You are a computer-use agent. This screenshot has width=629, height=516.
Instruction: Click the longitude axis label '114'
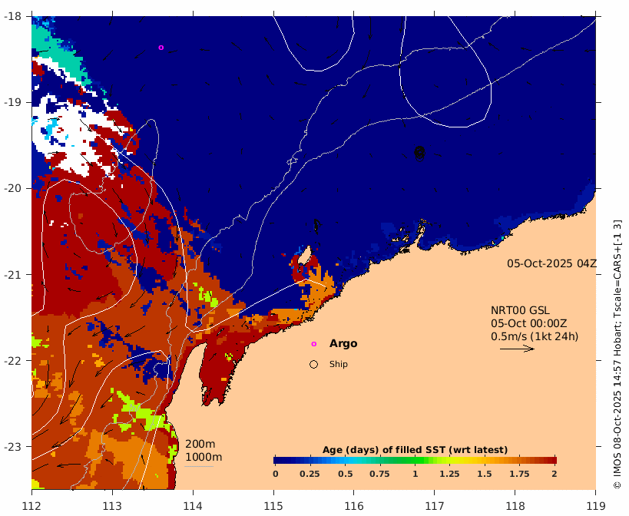point(193,506)
